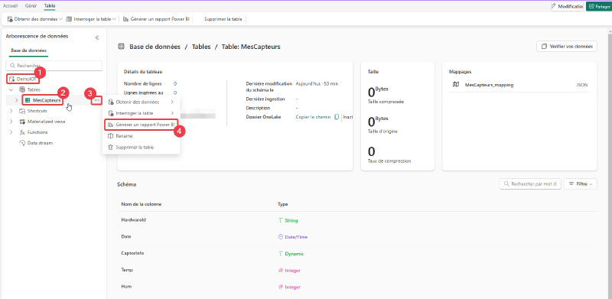
Task: Select the Table ribbon tab
Action: (50, 6)
